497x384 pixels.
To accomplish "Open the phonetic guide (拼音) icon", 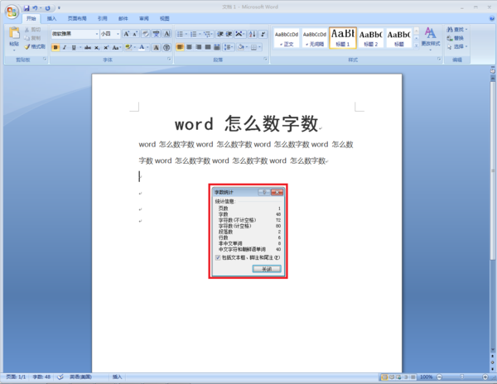I will point(157,34).
